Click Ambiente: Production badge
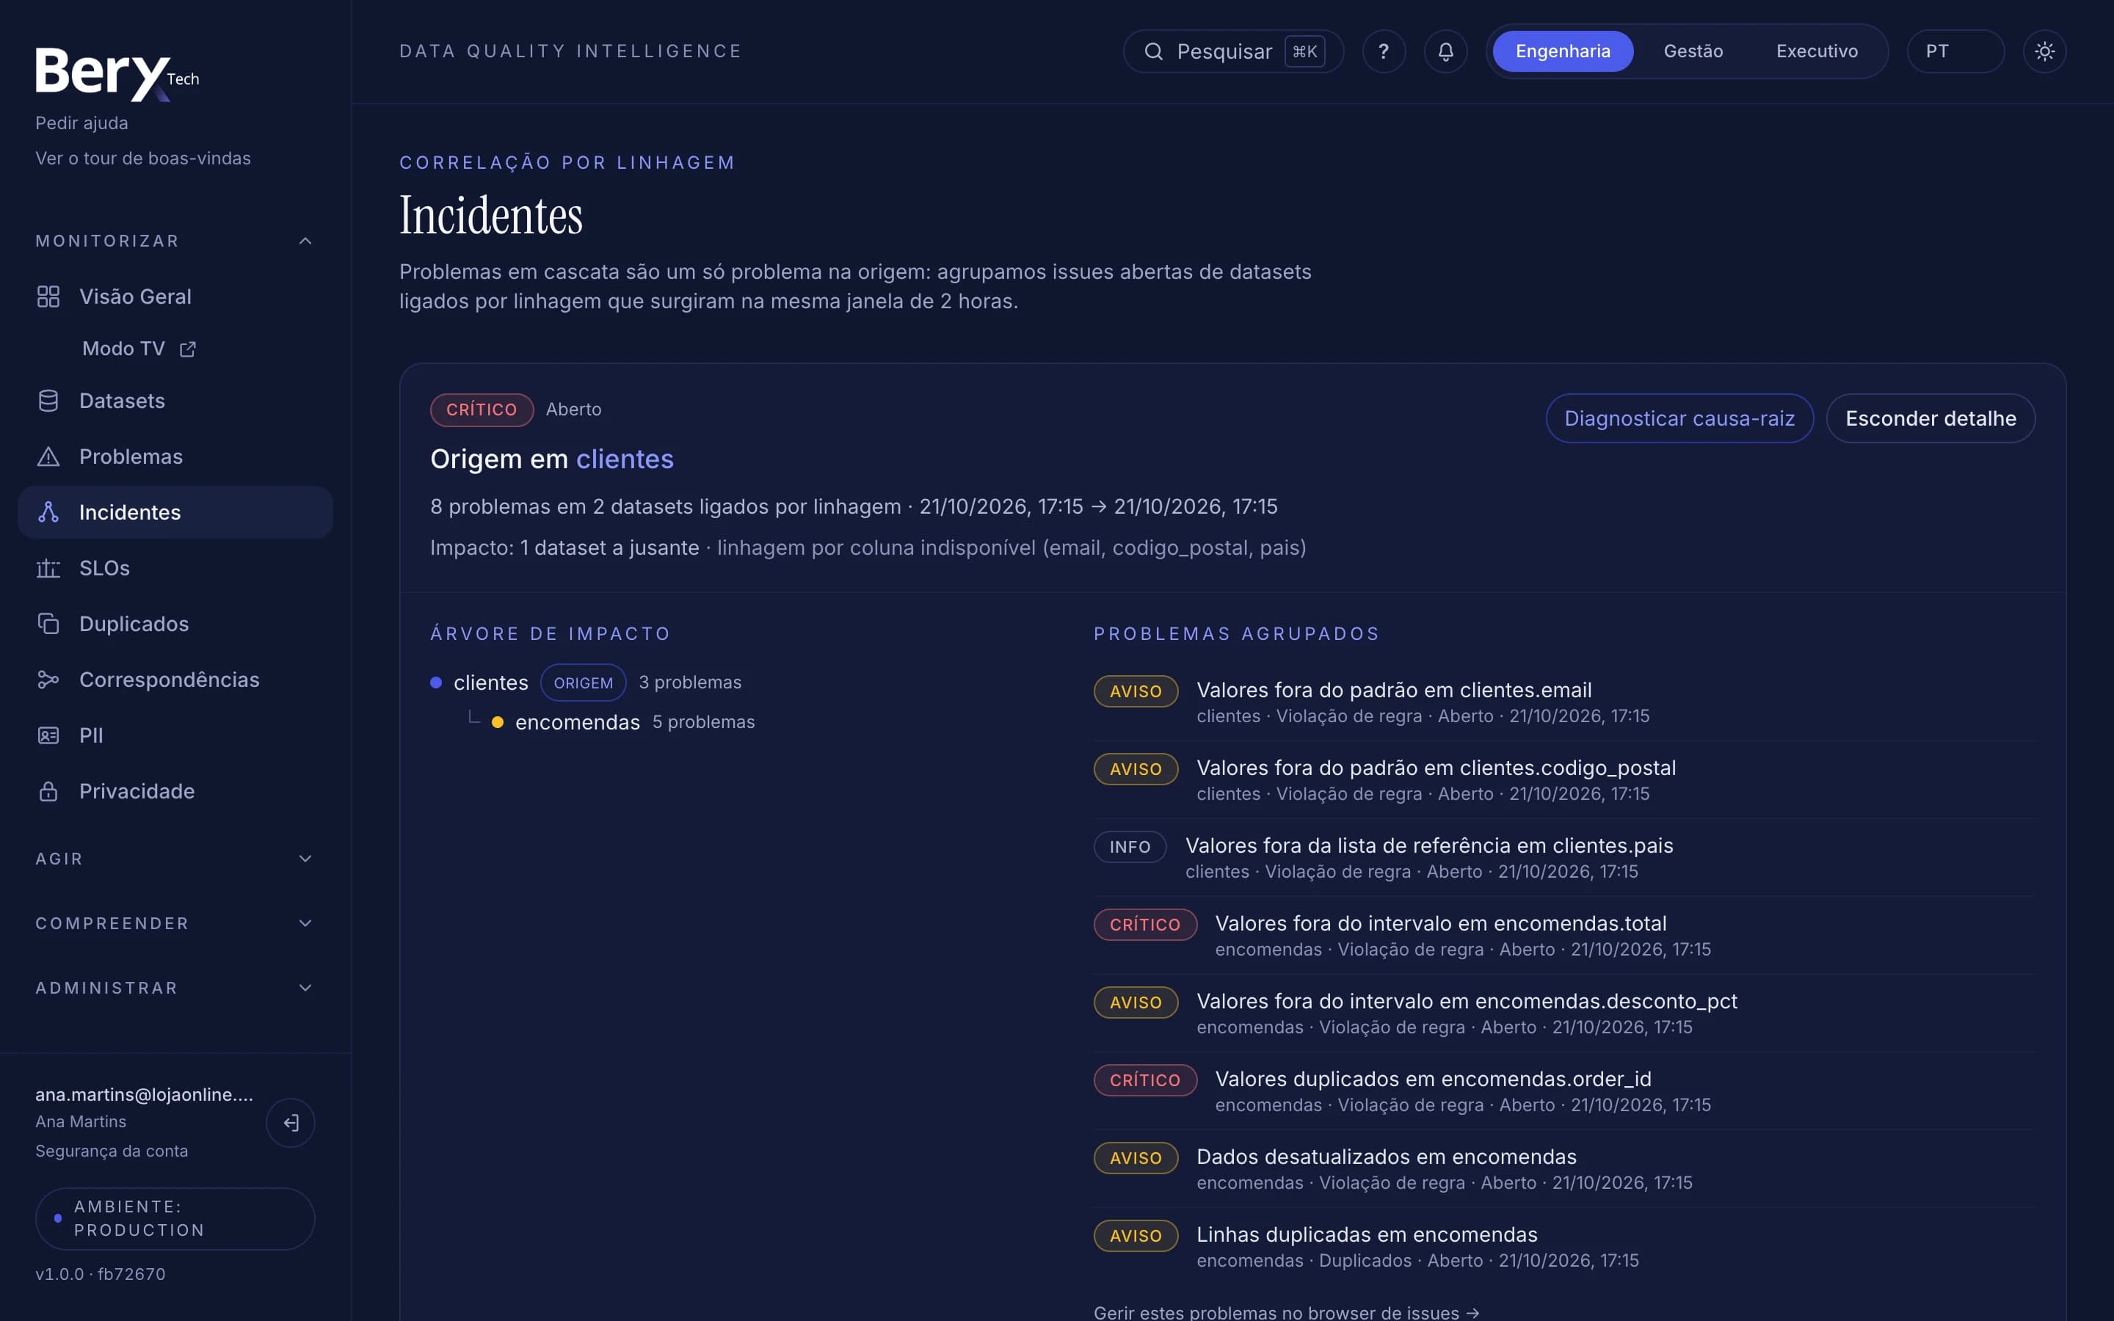The width and height of the screenshot is (2114, 1321). click(175, 1219)
